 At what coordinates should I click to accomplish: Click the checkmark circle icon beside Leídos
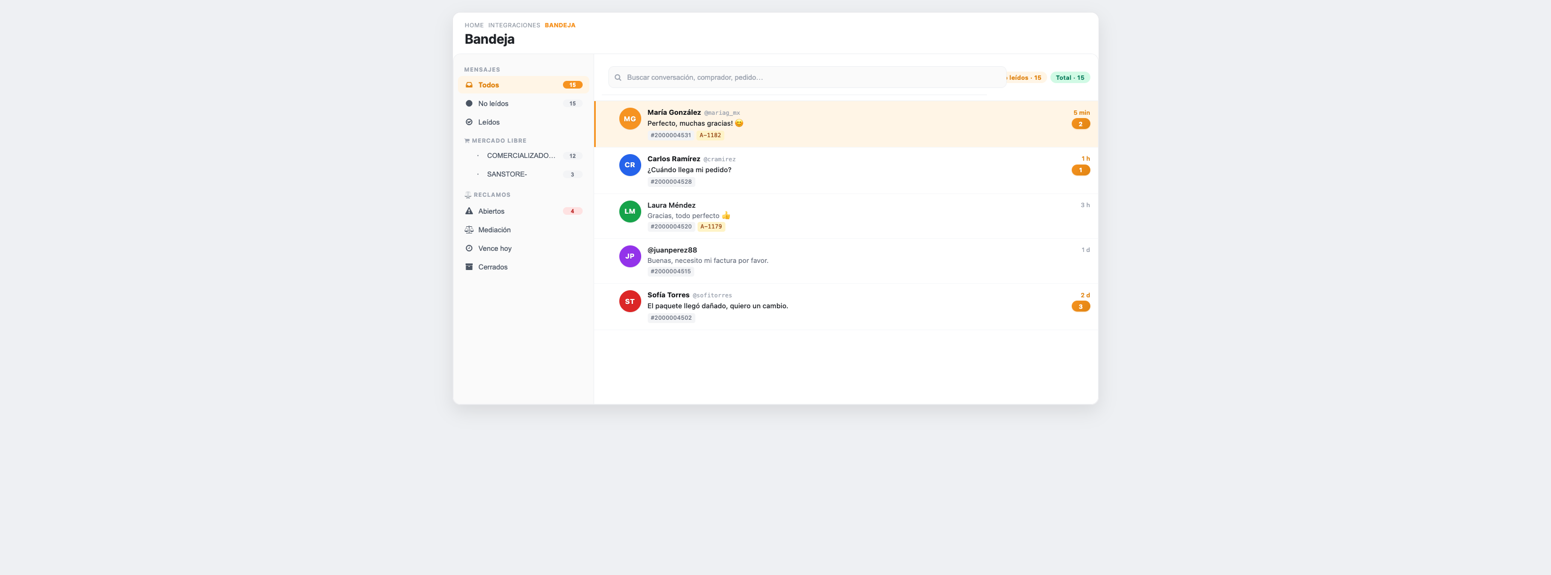click(469, 122)
